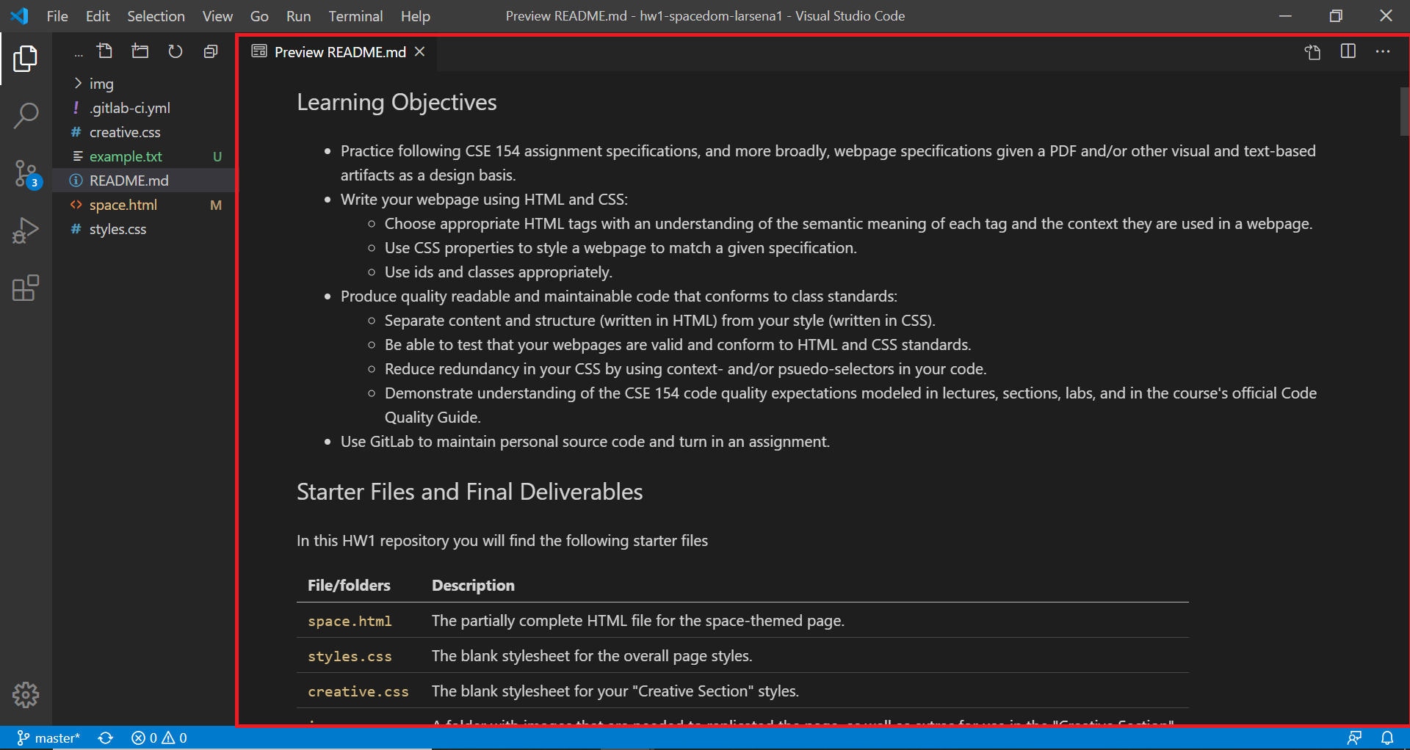Open the explorer panel ellipsis menu
The width and height of the screenshot is (1410, 750).
click(79, 53)
